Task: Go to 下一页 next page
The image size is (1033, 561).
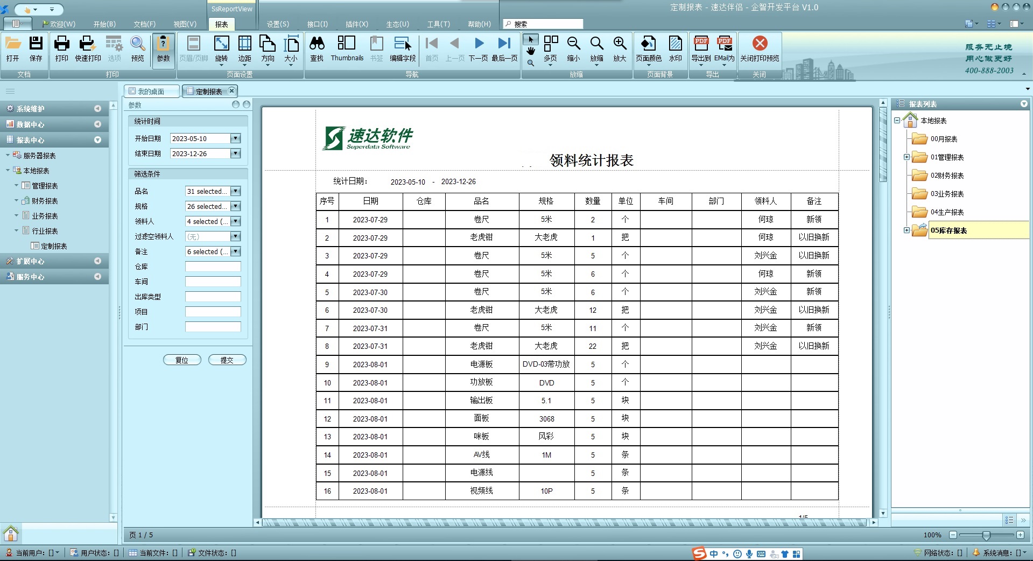Action: [479, 48]
